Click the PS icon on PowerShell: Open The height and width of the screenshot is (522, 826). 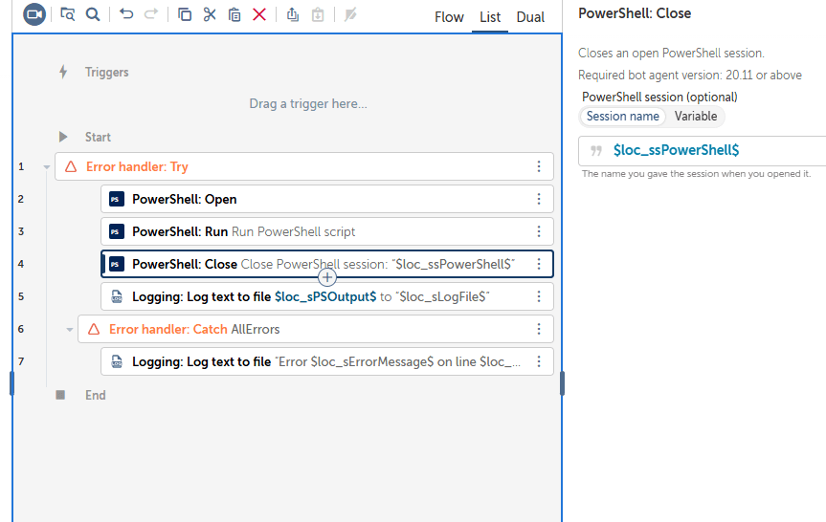(117, 200)
